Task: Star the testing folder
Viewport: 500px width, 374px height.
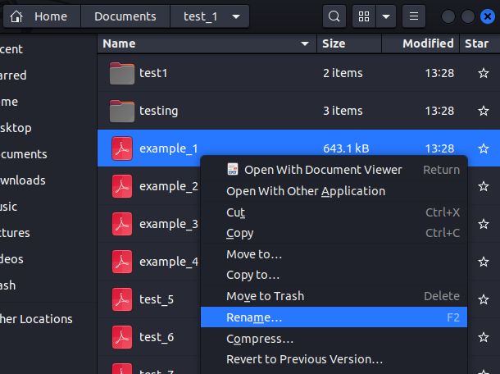Action: (x=483, y=111)
